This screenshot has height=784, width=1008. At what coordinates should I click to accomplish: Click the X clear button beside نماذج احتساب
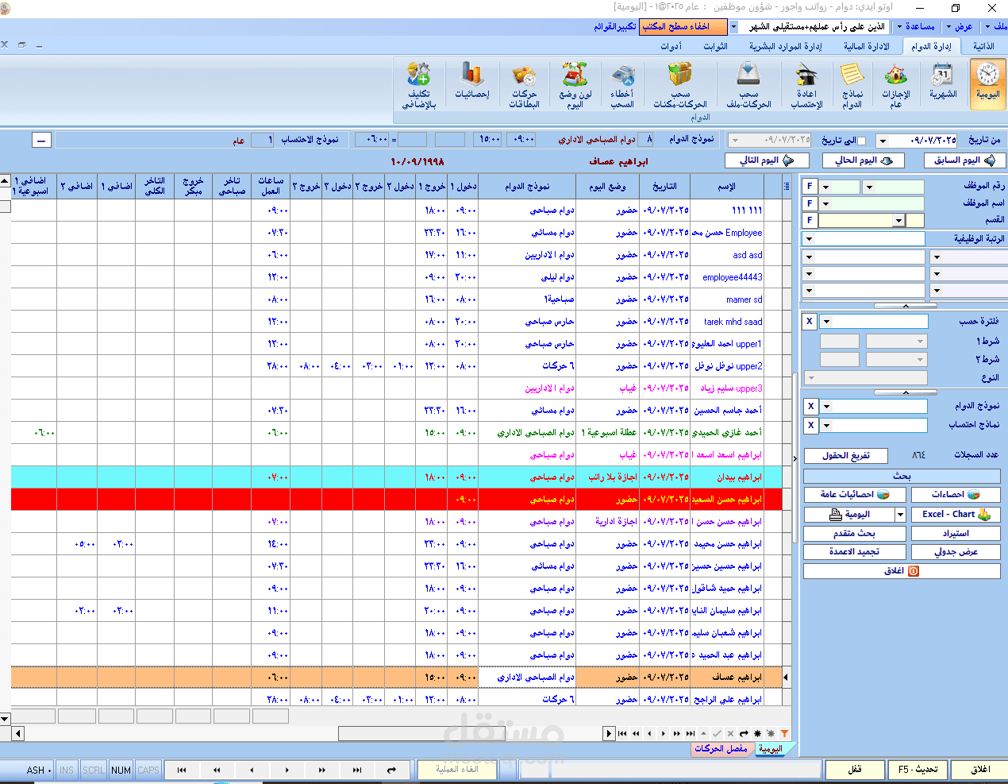[810, 425]
